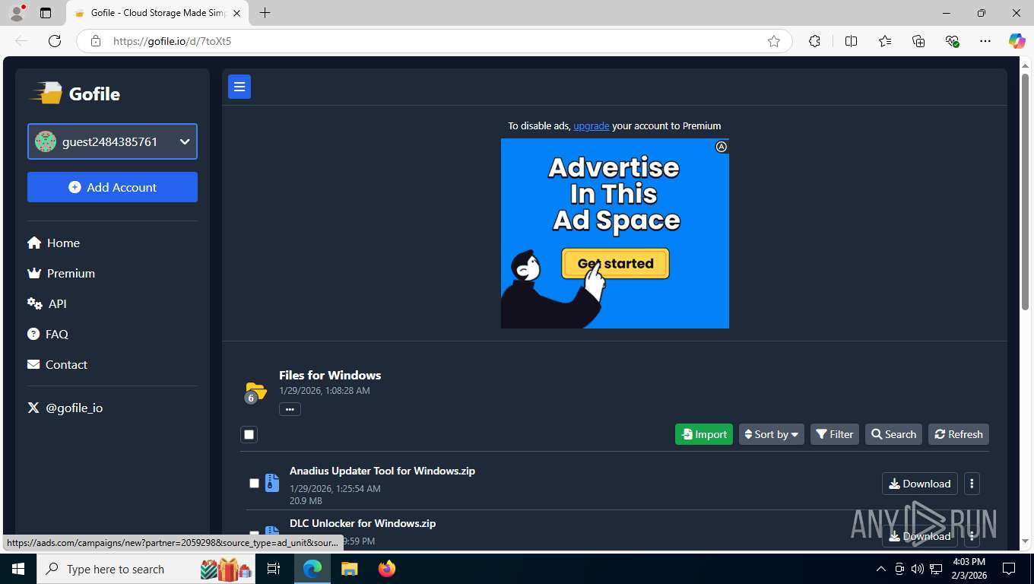Click the Filter button

click(x=834, y=434)
